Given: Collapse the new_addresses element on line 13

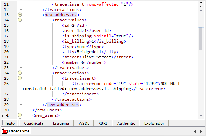Looking at the screenshot, I should pyautogui.click(x=20, y=15).
